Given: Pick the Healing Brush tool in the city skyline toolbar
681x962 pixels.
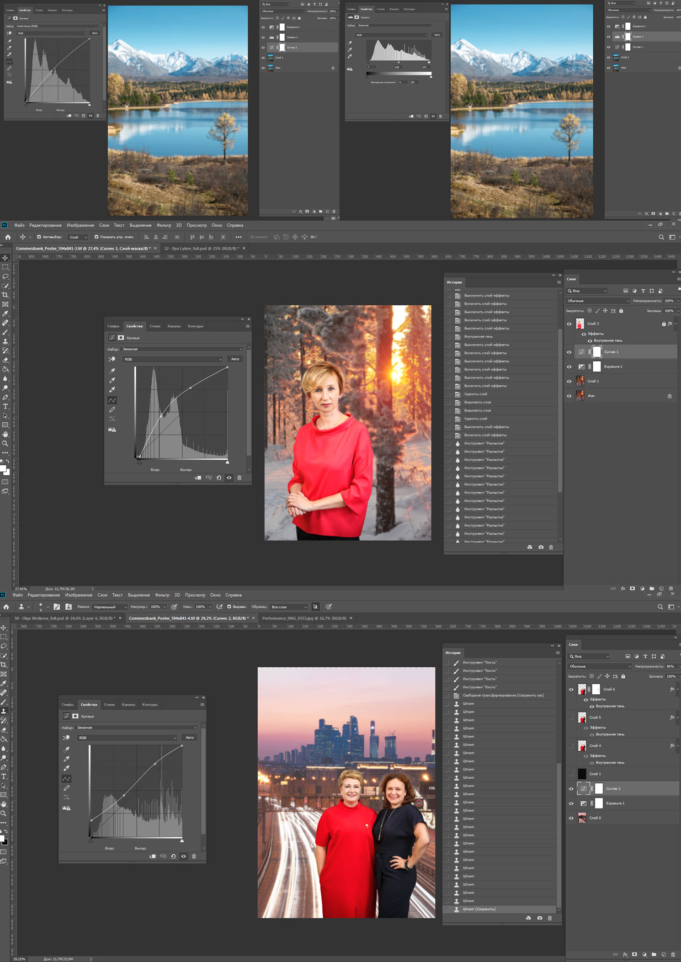Looking at the screenshot, I should [4, 693].
